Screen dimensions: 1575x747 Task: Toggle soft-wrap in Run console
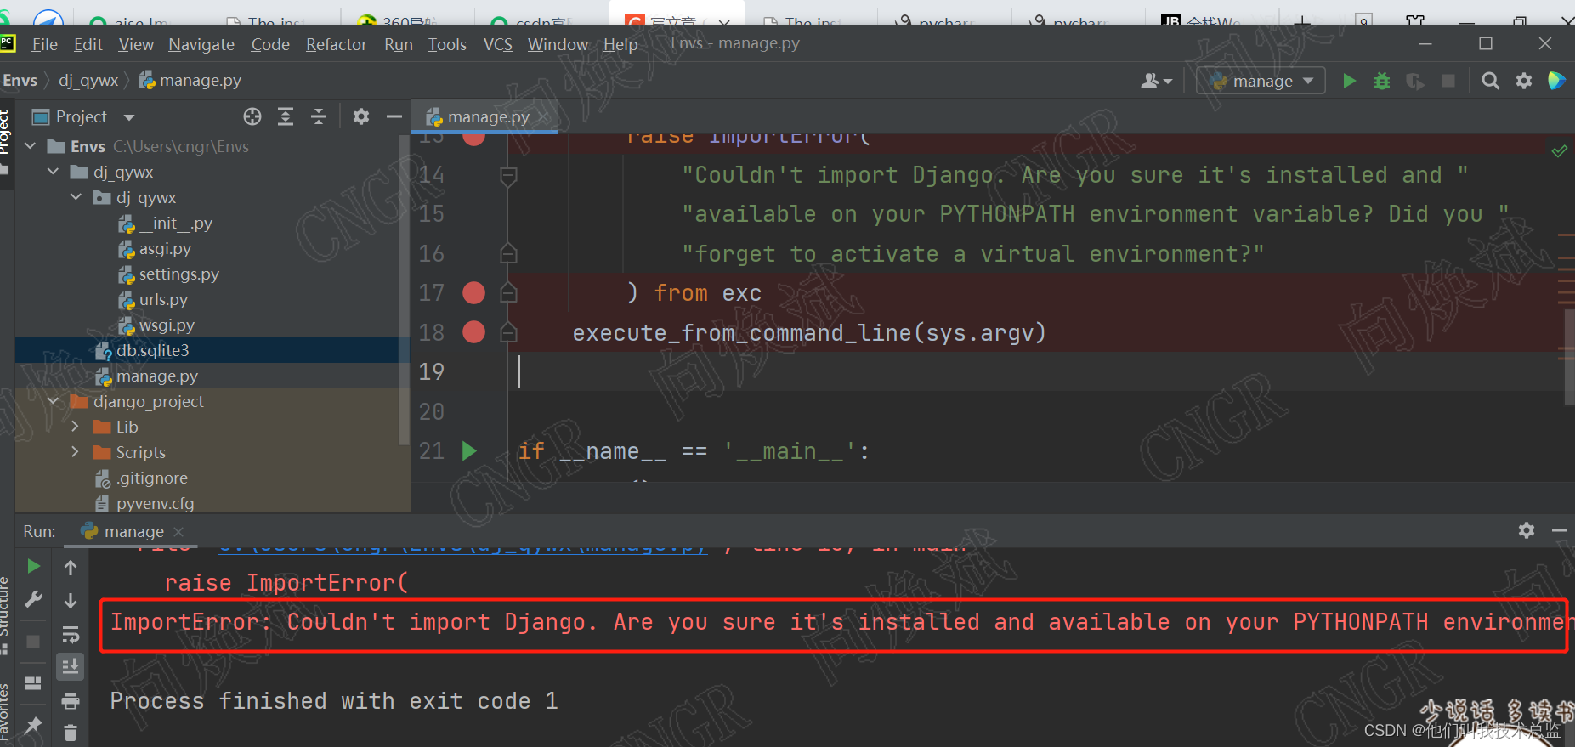(71, 634)
